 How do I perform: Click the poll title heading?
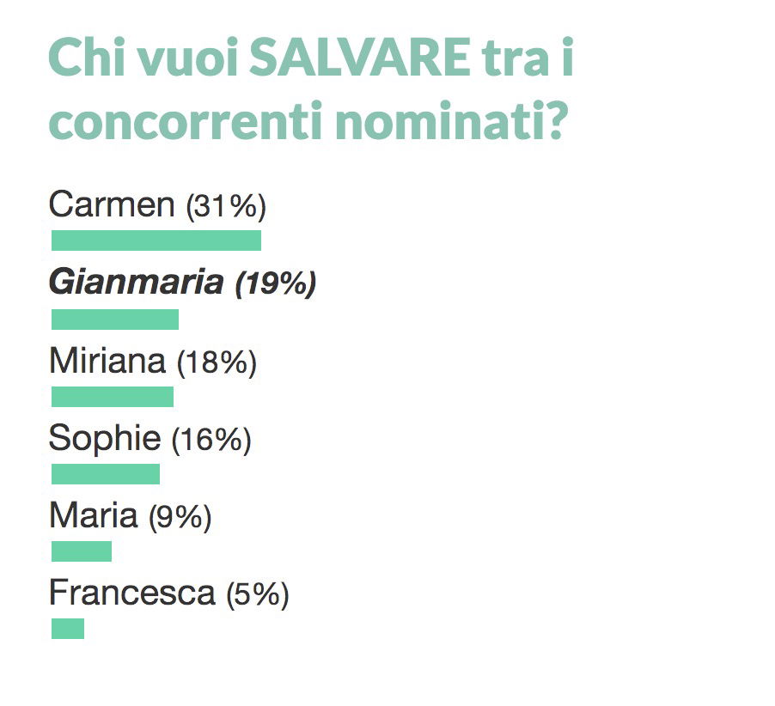311,89
